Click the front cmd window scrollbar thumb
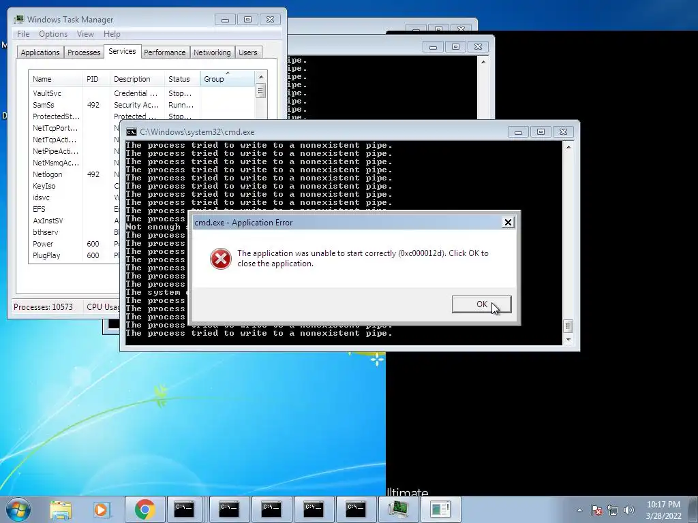Image resolution: width=698 pixels, height=523 pixels. [568, 326]
